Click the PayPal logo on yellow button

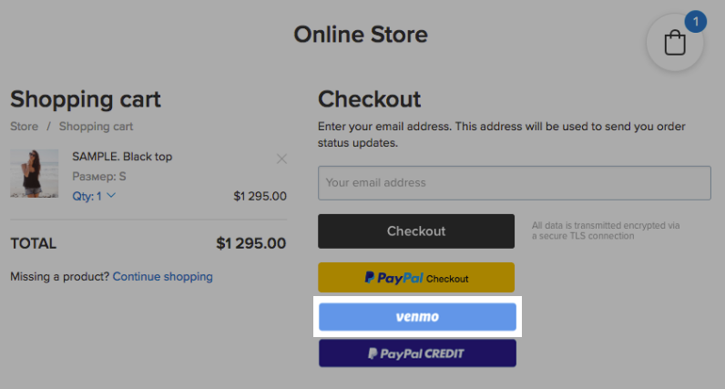pos(393,278)
